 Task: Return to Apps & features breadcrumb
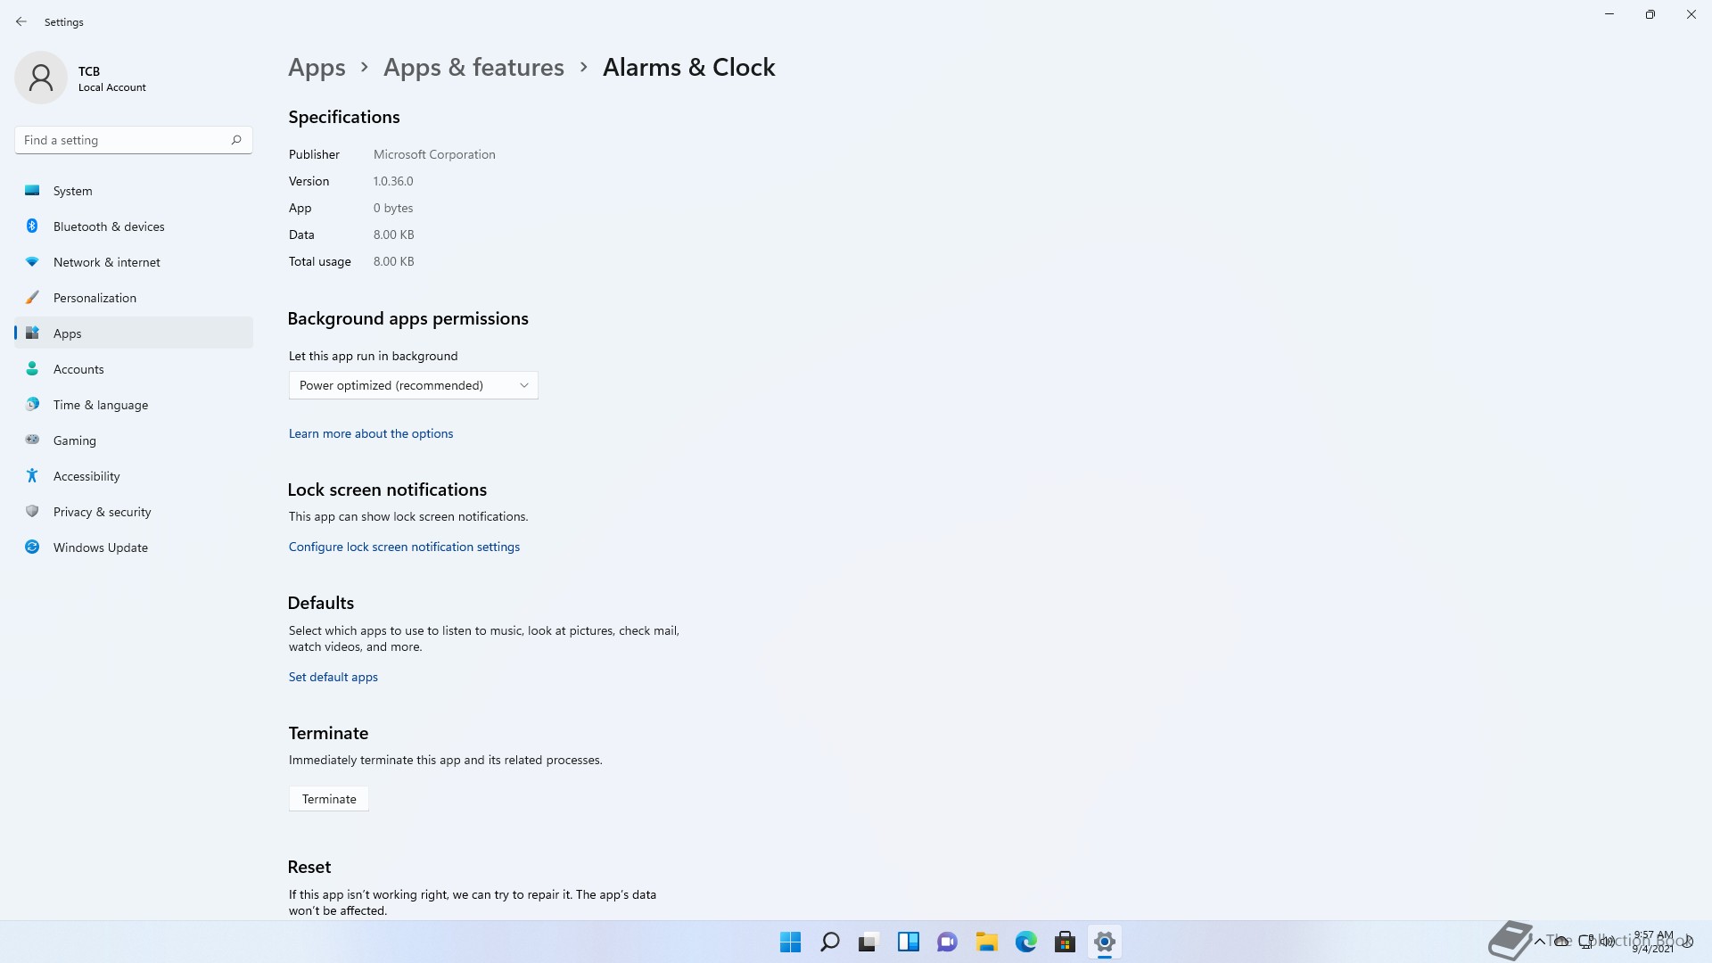coord(473,68)
